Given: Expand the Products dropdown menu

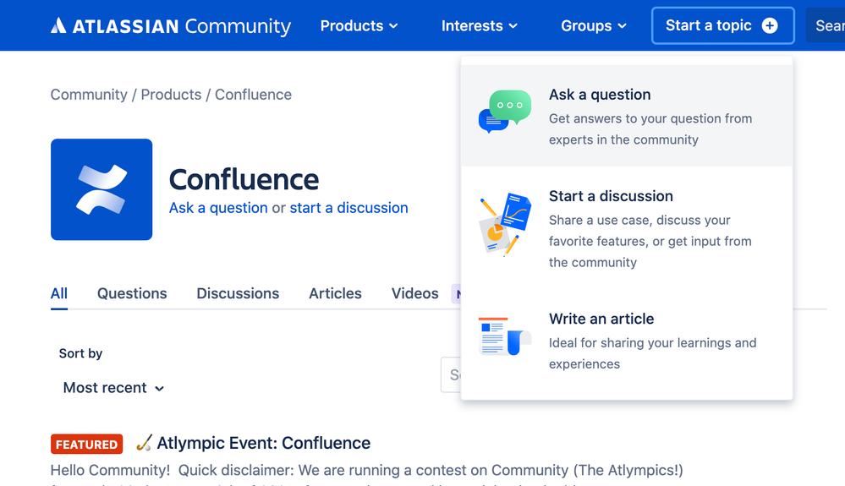Looking at the screenshot, I should tap(359, 26).
